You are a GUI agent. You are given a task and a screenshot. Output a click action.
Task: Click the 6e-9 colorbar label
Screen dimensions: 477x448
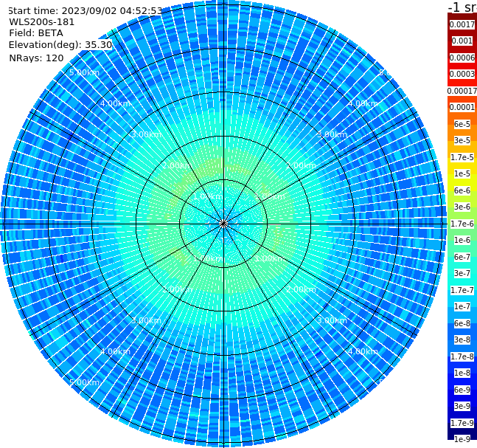pos(462,390)
